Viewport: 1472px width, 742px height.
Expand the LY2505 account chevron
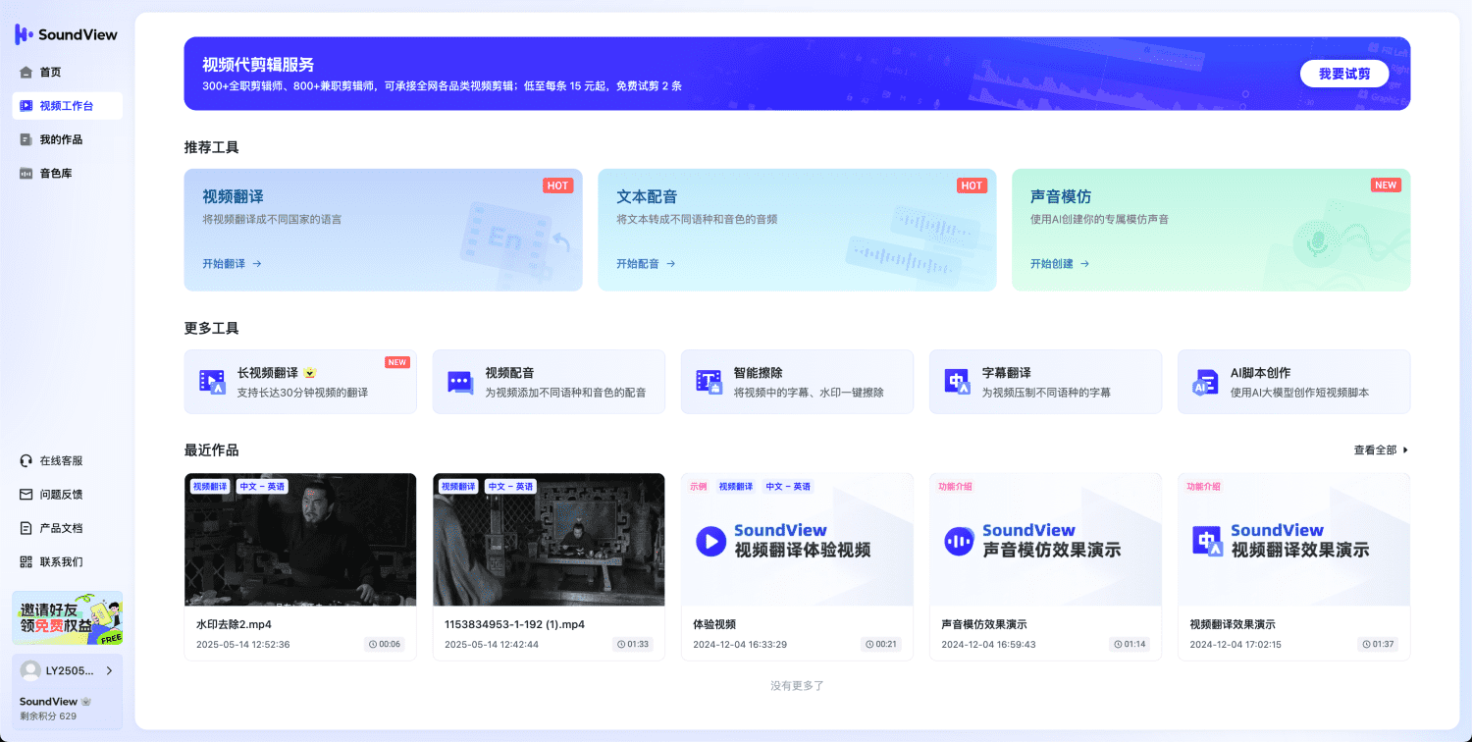tap(108, 671)
